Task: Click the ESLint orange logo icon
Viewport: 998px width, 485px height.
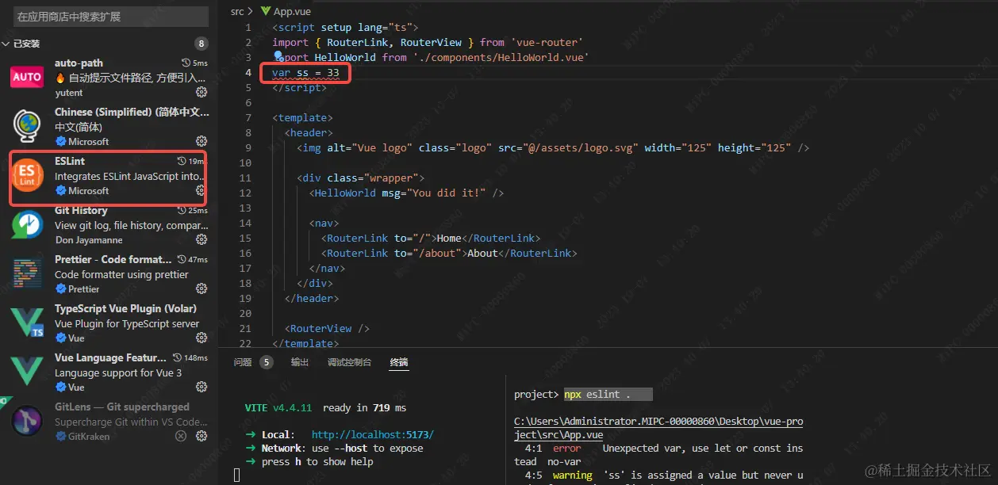Action: tap(27, 175)
